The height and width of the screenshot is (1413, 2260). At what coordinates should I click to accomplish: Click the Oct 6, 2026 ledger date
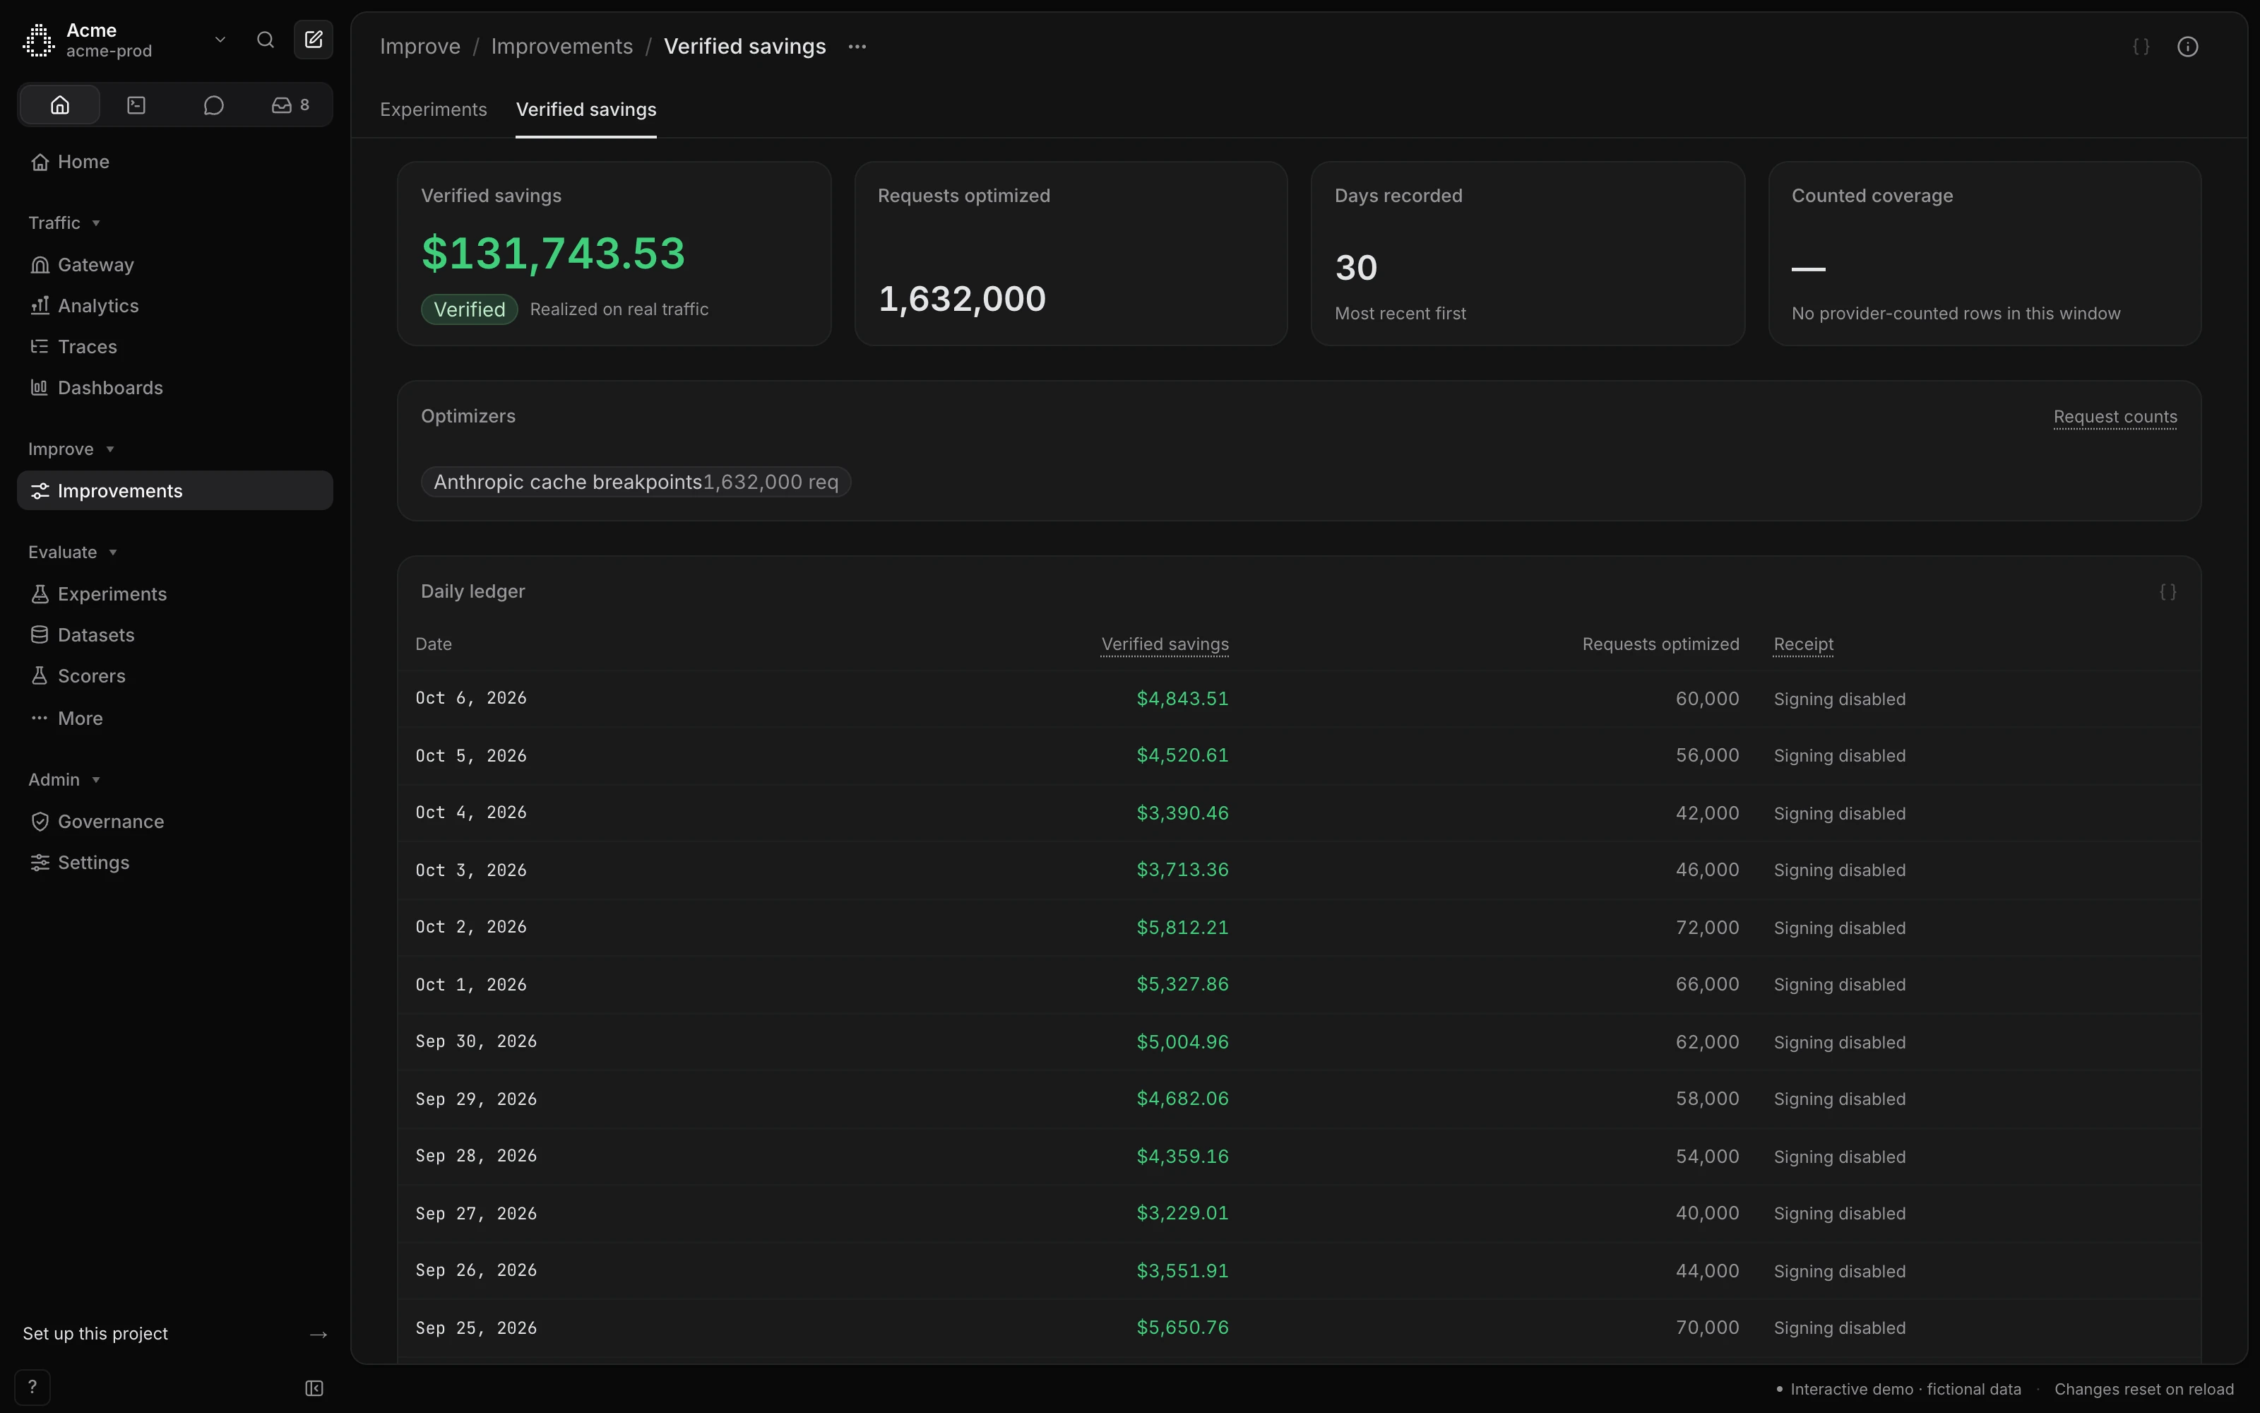click(470, 698)
